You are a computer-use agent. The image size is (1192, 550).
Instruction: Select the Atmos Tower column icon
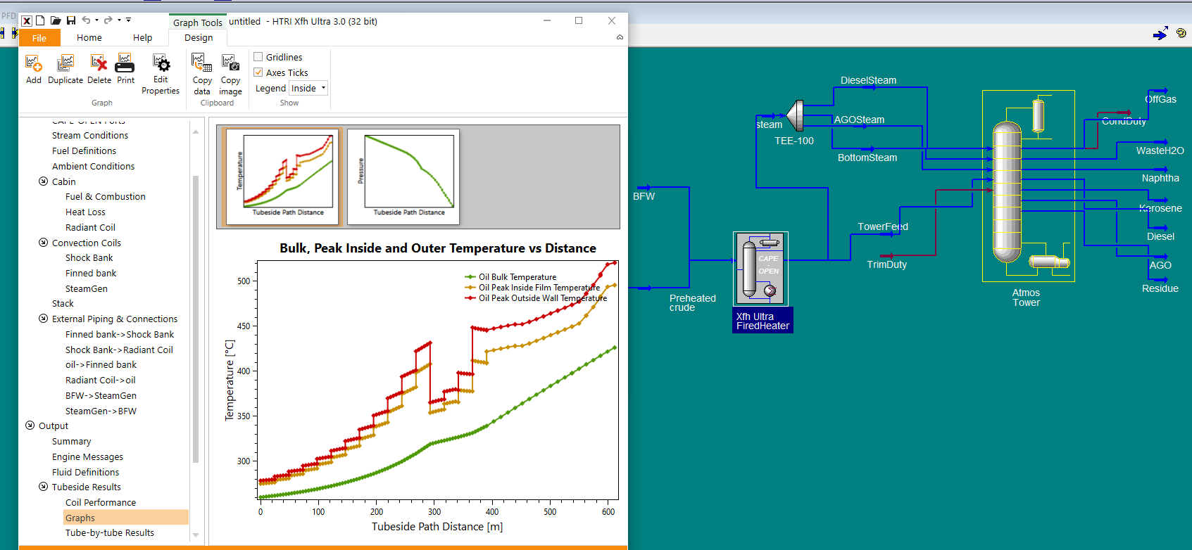(1007, 191)
